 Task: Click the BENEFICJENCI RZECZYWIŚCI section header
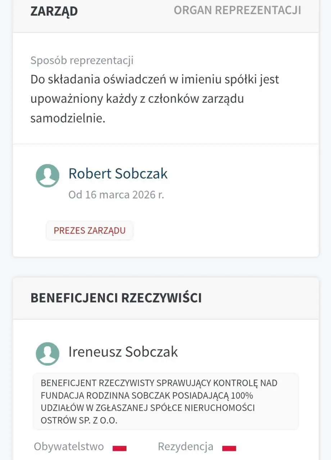tap(116, 298)
